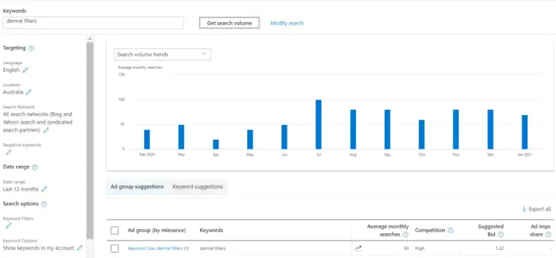This screenshot has height=258, width=556.
Task: Open Date range help question icon
Action: tap(35, 167)
